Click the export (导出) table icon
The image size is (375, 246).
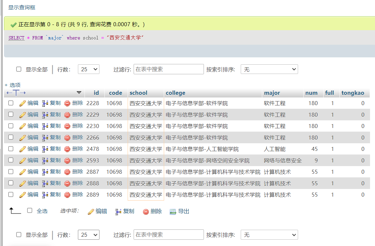173,212
